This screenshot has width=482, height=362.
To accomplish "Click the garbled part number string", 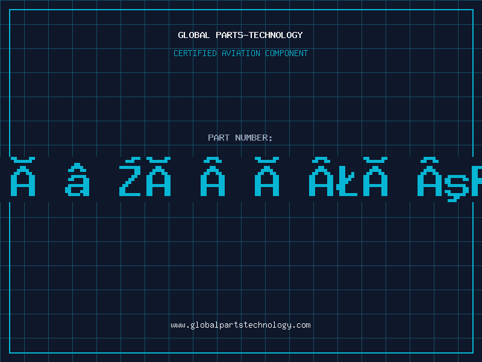I will (x=241, y=179).
